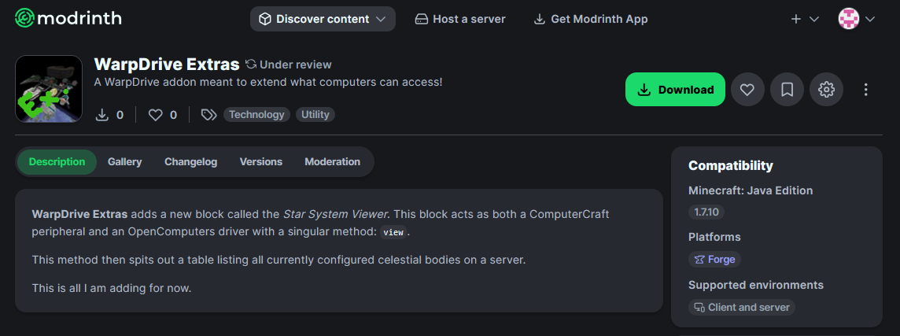Click Get Modrinth App link
The height and width of the screenshot is (336, 900).
591,19
